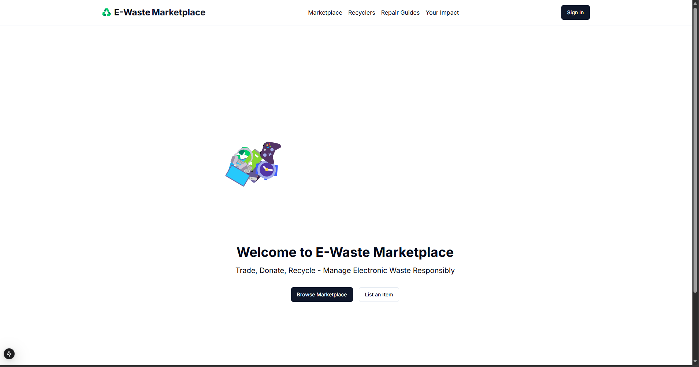Click the scrollbar up arrow
The height and width of the screenshot is (367, 699).
(695, 3)
